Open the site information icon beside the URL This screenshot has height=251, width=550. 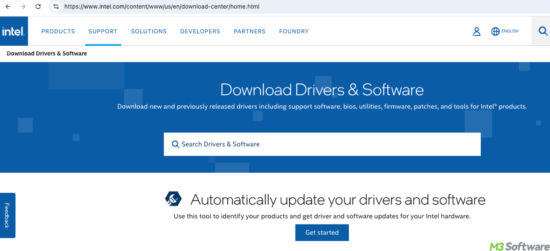tap(56, 7)
